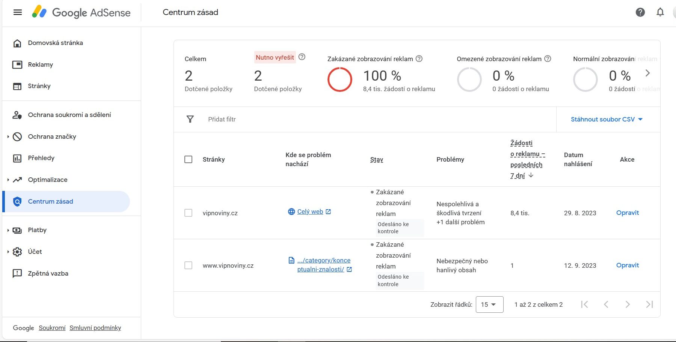676x342 pixels.
Task: Go to the first page of results
Action: coord(584,304)
